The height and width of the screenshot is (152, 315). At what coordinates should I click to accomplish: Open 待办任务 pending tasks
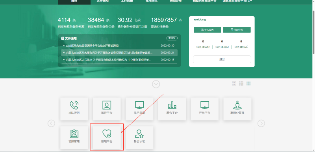click(x=237, y=29)
